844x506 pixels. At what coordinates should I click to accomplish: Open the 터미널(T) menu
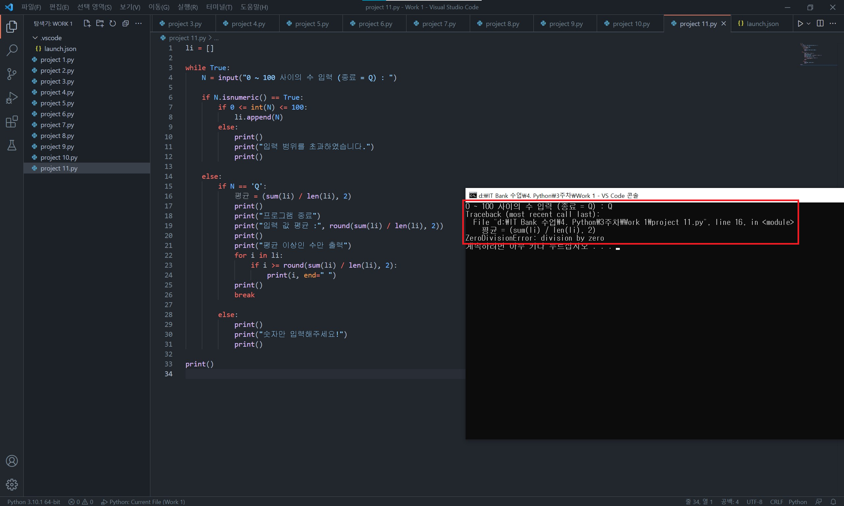[219, 7]
